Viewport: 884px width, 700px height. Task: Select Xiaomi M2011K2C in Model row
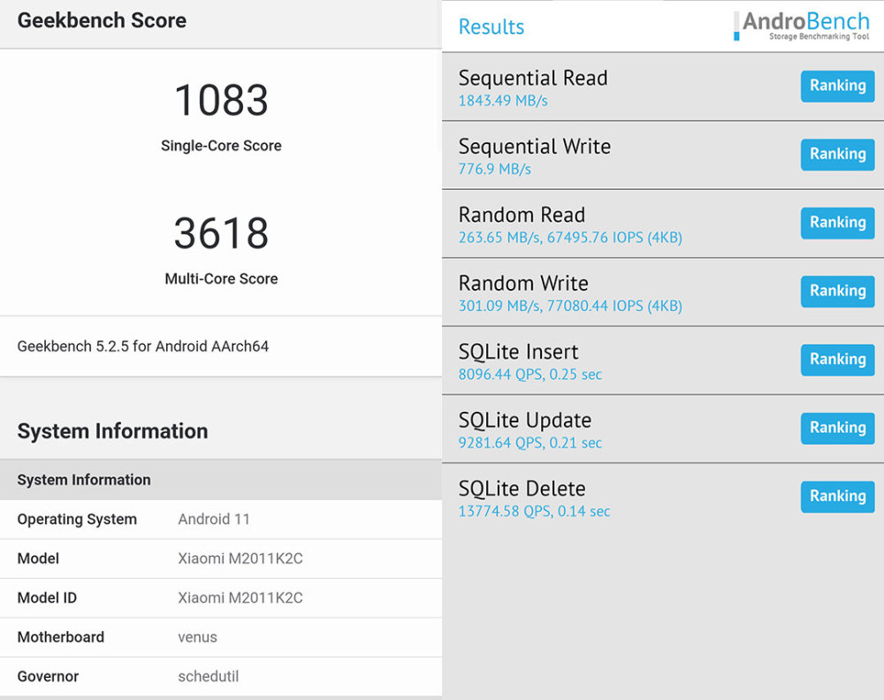[240, 559]
